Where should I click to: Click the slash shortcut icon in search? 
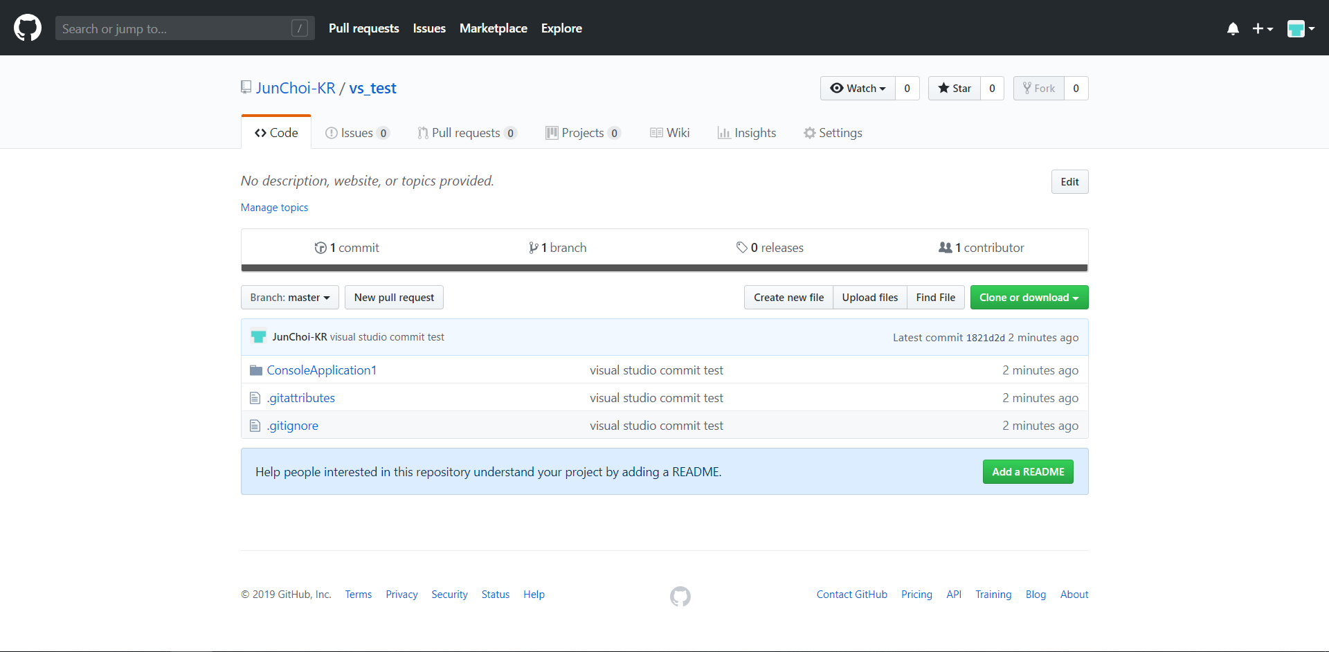[x=300, y=28]
